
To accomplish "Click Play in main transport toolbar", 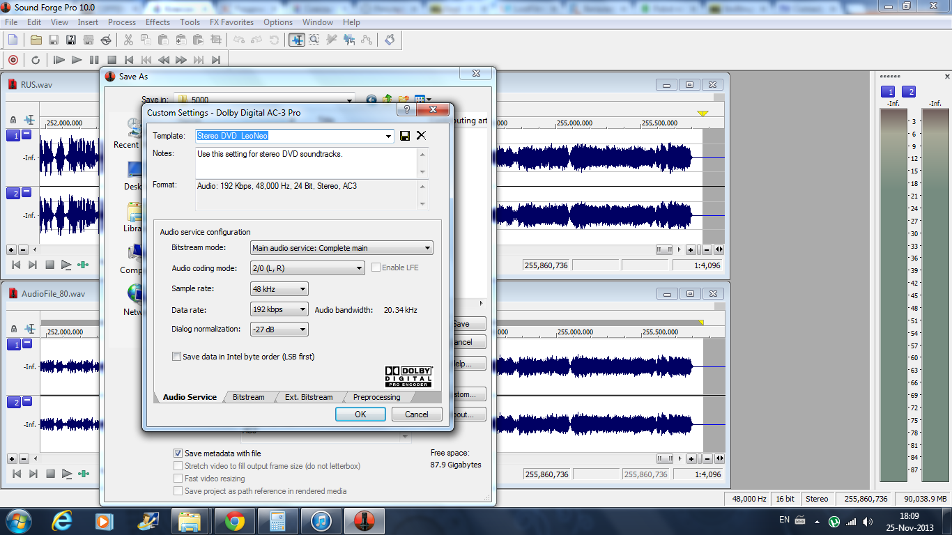I will 77,60.
